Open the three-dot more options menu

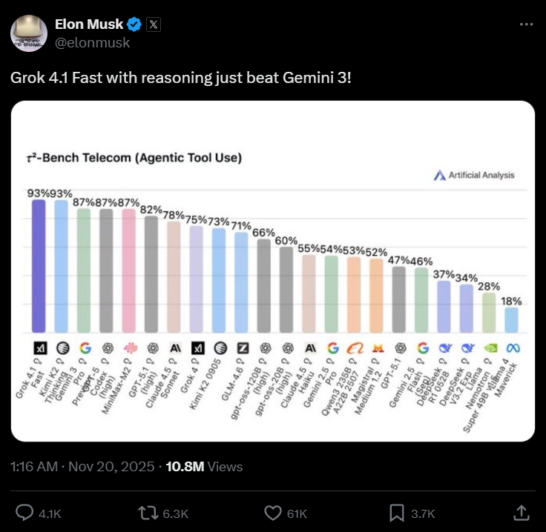[x=526, y=24]
